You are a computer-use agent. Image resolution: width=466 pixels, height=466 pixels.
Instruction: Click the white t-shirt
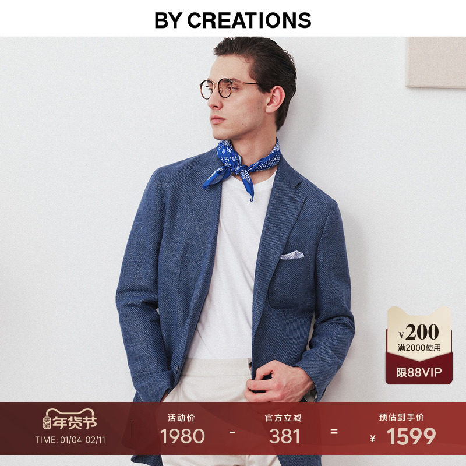[230, 267]
